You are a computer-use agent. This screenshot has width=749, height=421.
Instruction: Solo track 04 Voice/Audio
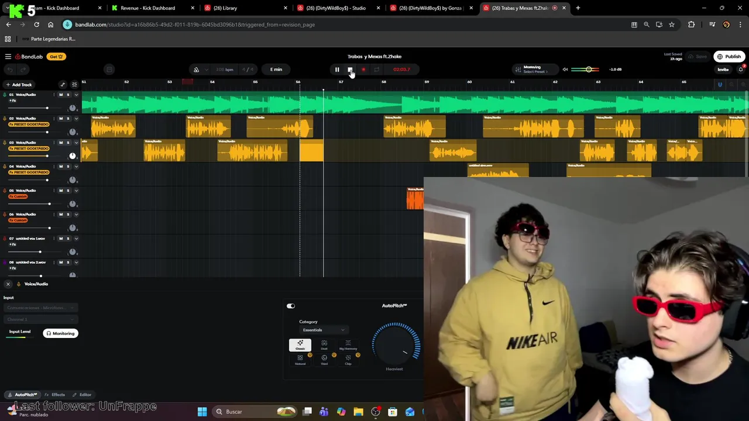[68, 167]
